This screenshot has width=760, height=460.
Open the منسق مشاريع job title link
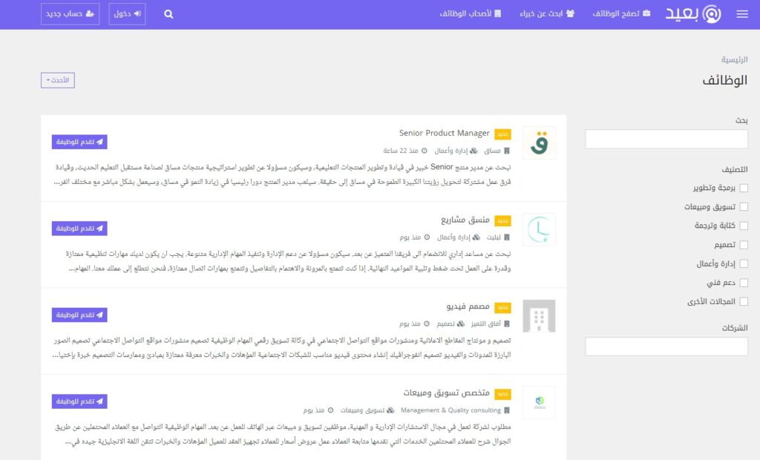click(465, 220)
